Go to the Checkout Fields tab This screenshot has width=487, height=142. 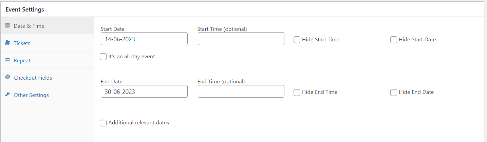[x=33, y=78]
